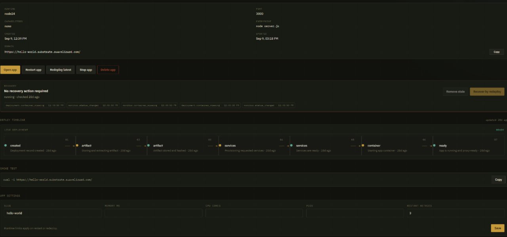507x237 pixels.
Task: Click the READY status label of live deployment
Action: (500, 130)
